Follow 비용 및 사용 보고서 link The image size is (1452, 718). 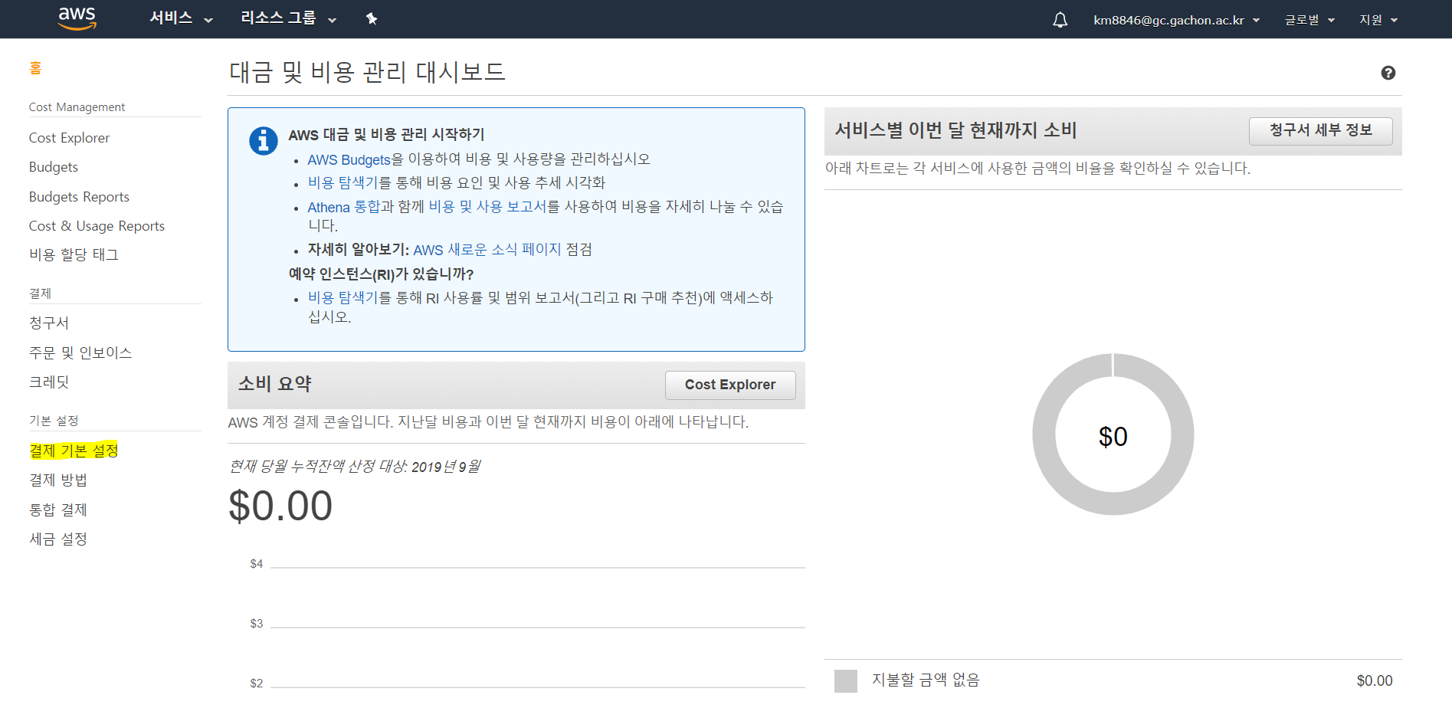pyautogui.click(x=488, y=207)
